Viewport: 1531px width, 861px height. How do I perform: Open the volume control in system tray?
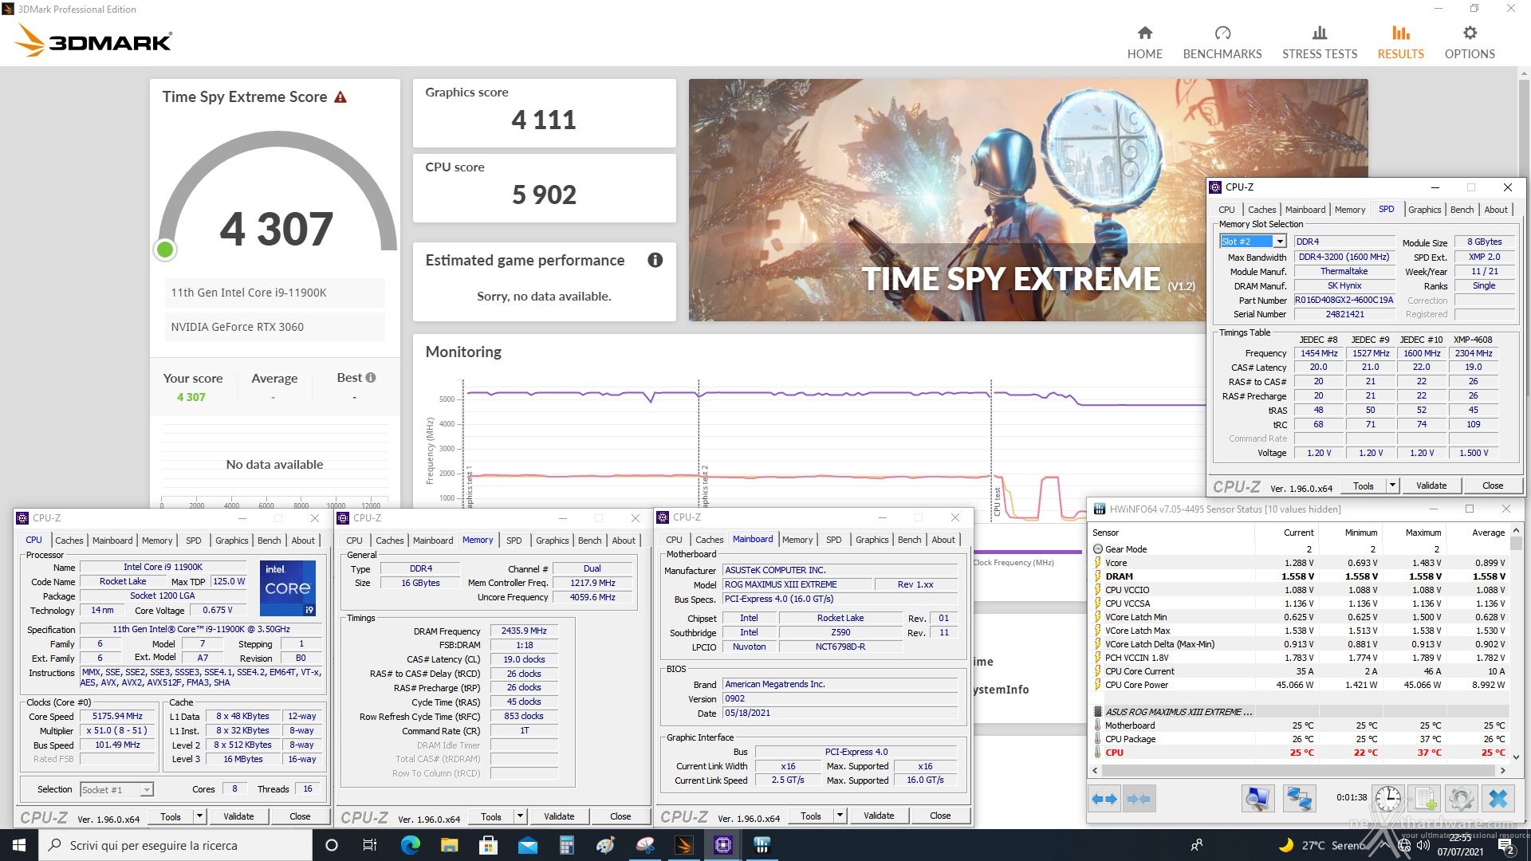[x=1423, y=845]
